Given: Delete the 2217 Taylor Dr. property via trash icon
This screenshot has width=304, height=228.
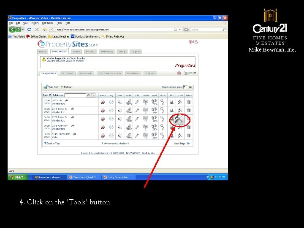Looking at the screenshot, I should pyautogui.click(x=189, y=110).
